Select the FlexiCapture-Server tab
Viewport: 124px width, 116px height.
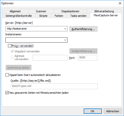pos(106,15)
